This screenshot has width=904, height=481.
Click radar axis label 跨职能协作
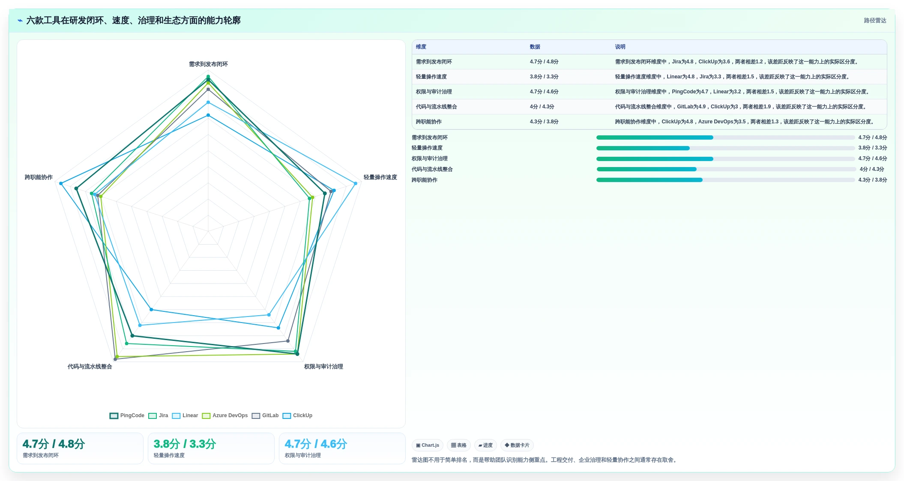tap(39, 177)
